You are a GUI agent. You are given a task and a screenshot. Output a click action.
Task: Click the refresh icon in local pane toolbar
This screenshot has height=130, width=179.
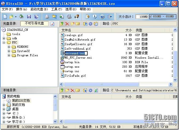click(x=96, y=90)
